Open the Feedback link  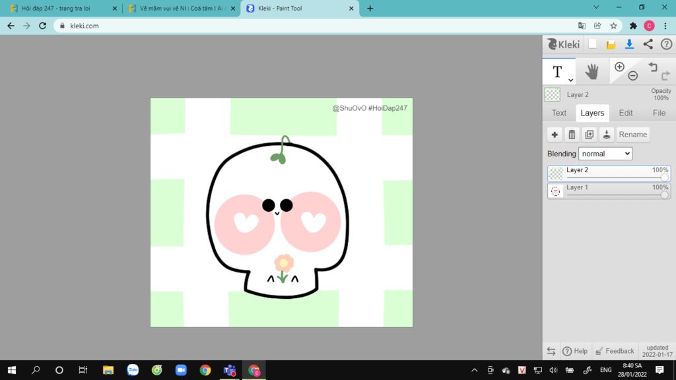615,351
